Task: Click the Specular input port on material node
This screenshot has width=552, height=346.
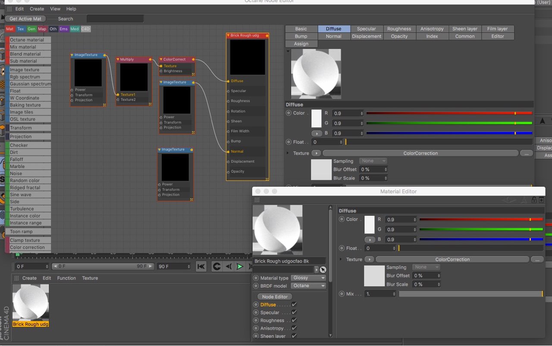Action: click(228, 91)
